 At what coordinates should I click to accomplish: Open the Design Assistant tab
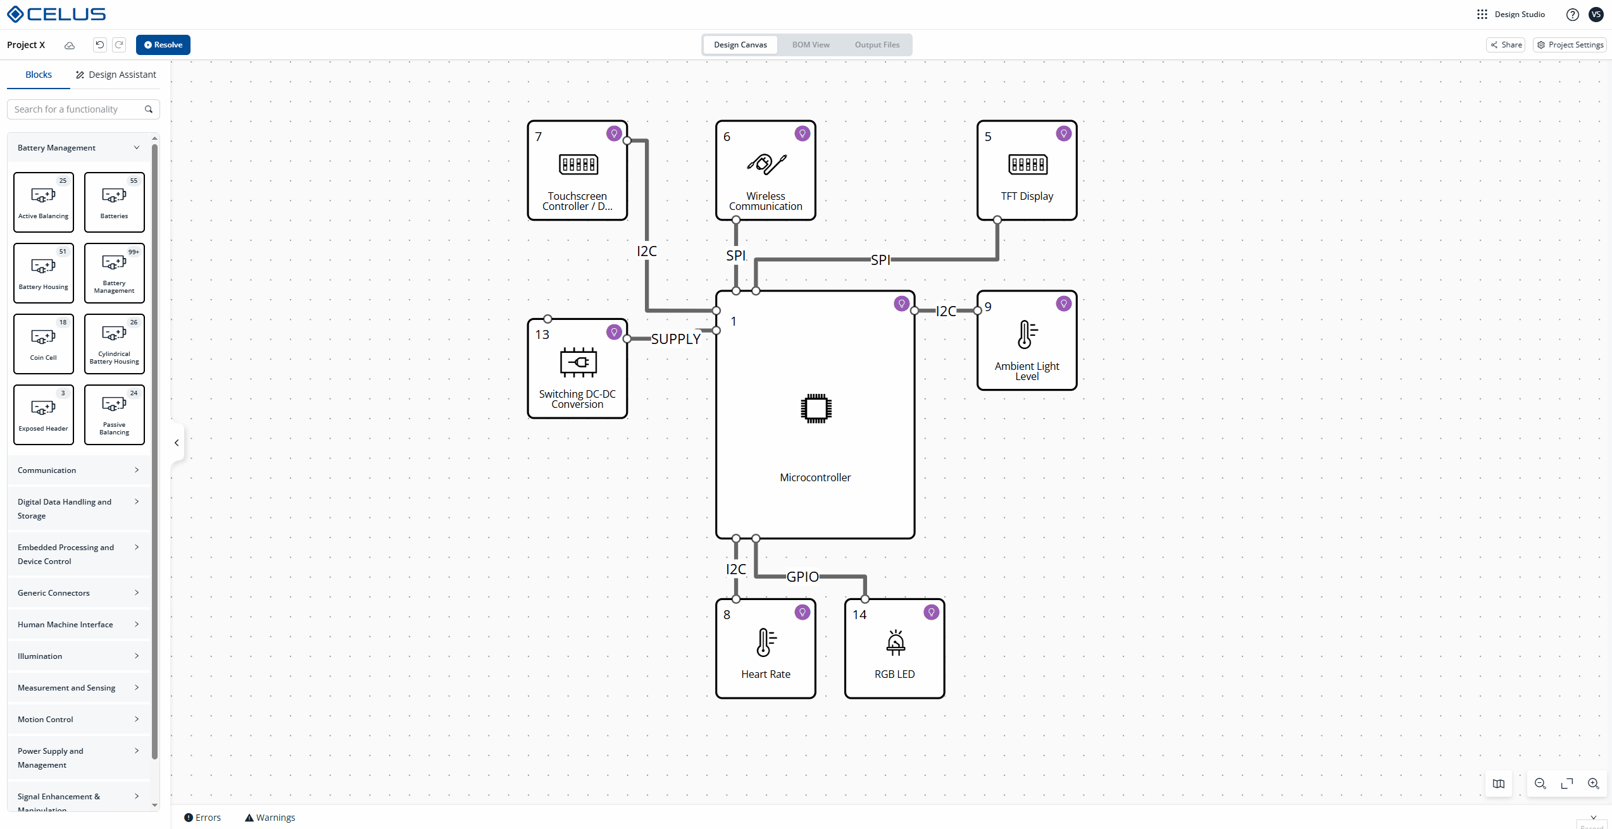point(116,75)
